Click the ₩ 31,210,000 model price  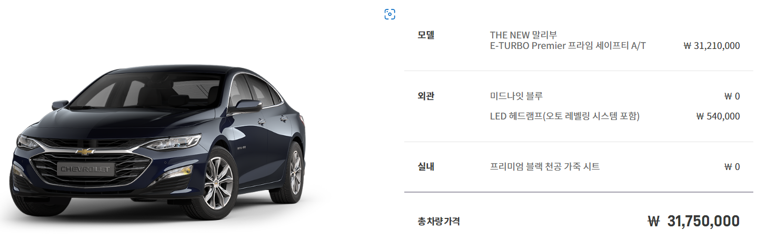click(x=711, y=46)
